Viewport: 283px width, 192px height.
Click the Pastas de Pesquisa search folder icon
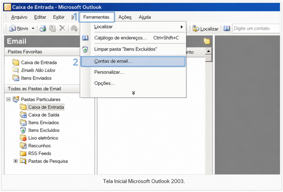[23, 161]
